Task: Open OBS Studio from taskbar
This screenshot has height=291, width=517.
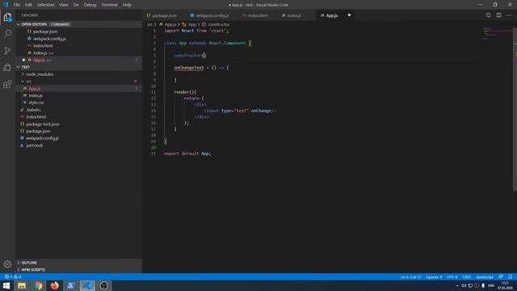Action: [104, 285]
